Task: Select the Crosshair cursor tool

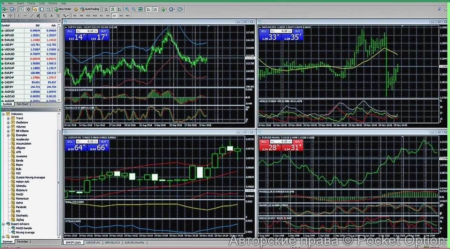Action: pyautogui.click(x=11, y=15)
